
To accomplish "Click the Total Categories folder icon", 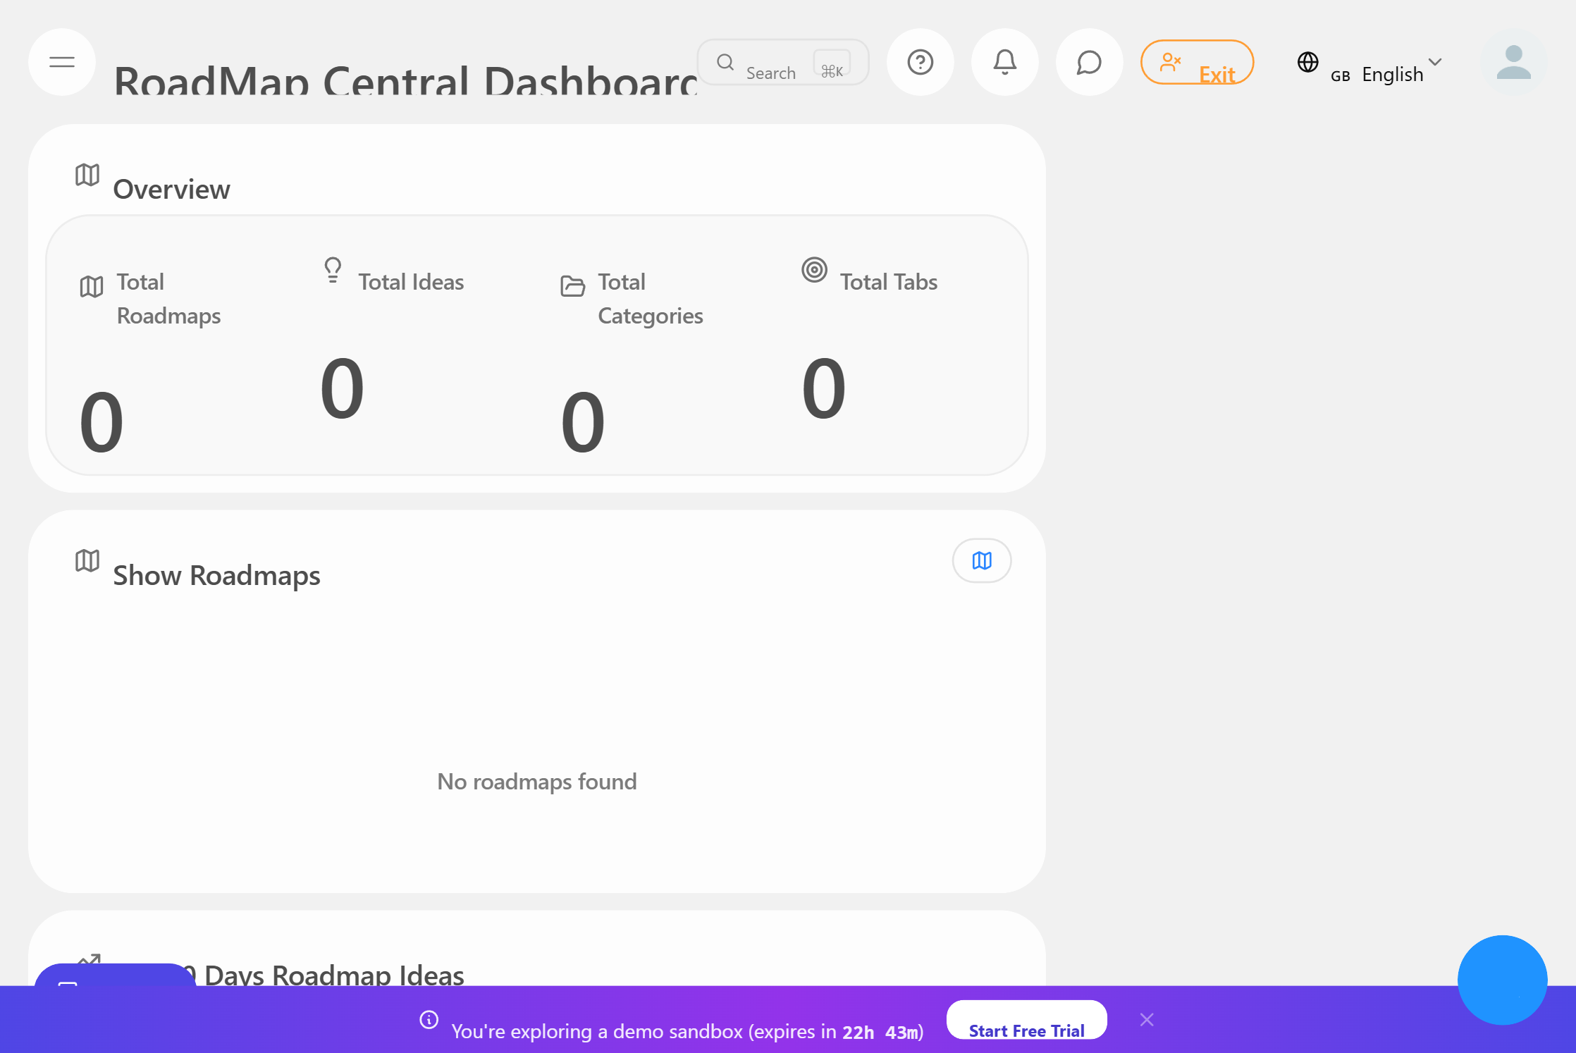I will click(572, 285).
